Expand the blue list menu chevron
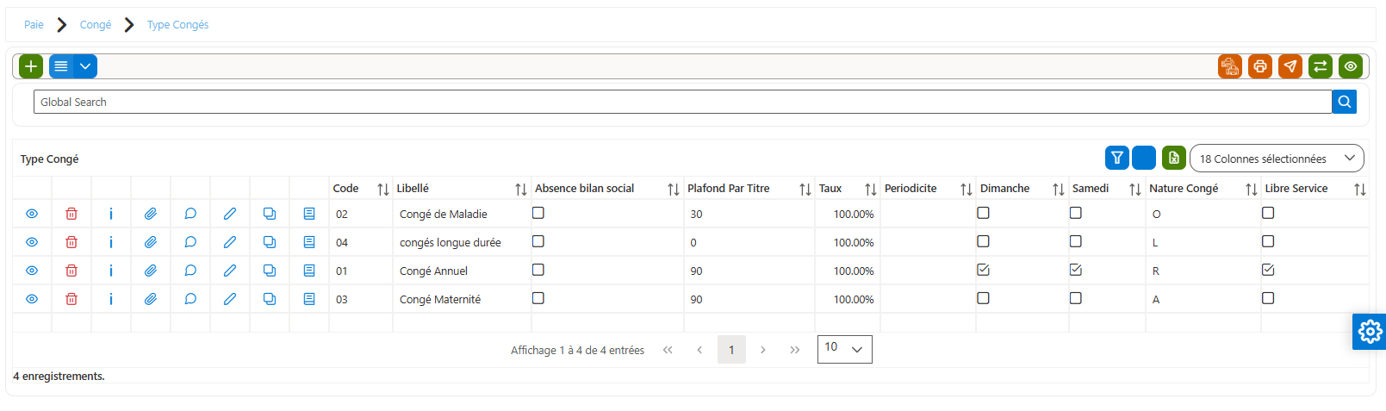Image resolution: width=1386 pixels, height=411 pixels. pos(85,66)
